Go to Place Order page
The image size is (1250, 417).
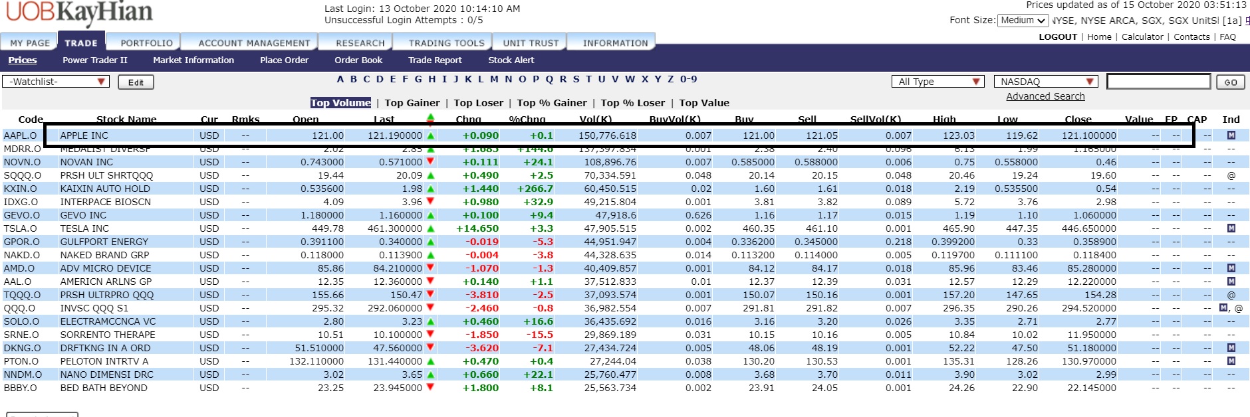pos(284,60)
